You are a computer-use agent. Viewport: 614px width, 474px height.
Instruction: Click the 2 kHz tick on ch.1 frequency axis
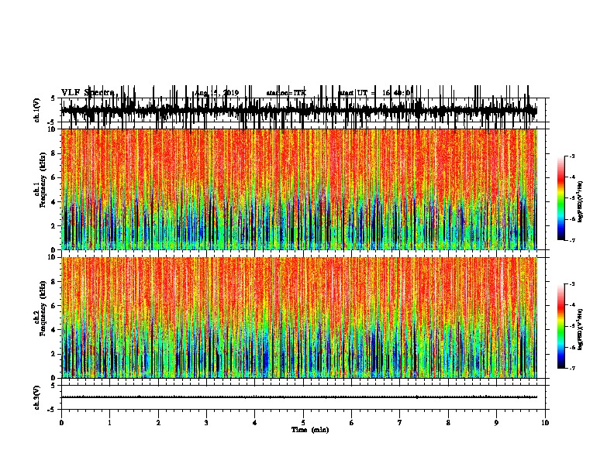[x=54, y=225]
